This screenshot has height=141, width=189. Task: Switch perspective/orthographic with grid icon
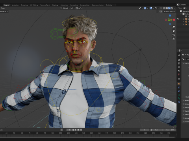click(x=174, y=39)
